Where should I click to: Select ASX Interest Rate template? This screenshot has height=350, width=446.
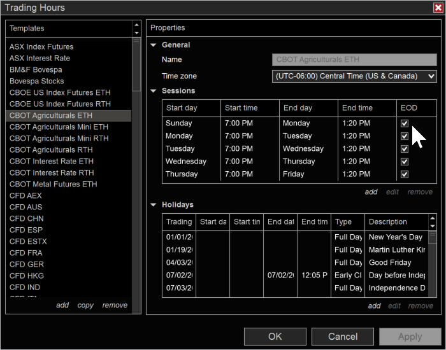[x=68, y=59]
